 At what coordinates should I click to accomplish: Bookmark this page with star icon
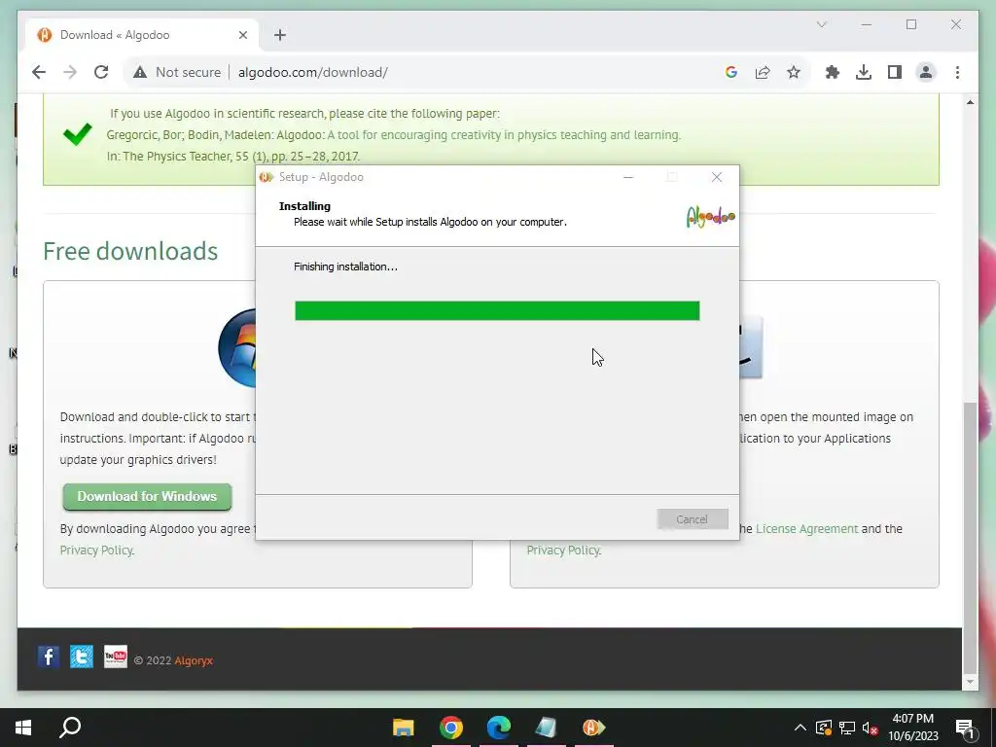(x=794, y=72)
